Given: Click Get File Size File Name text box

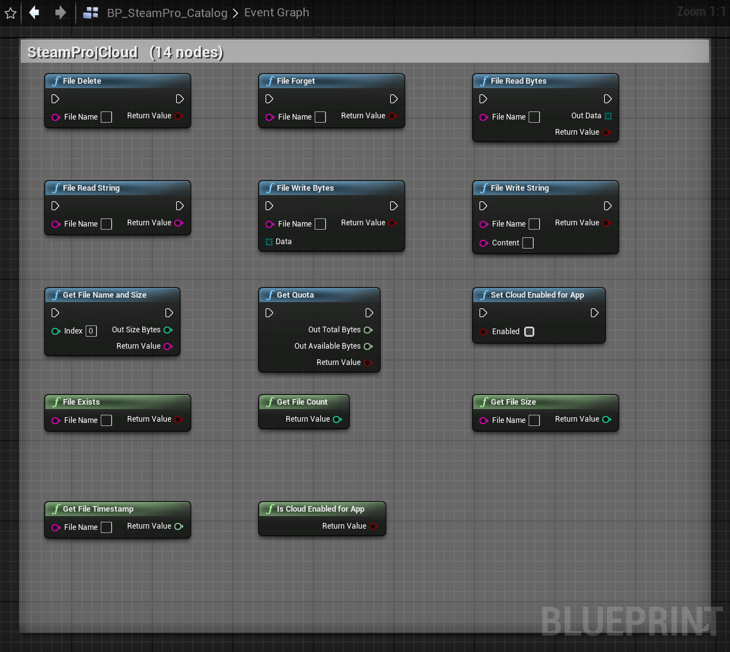Looking at the screenshot, I should pyautogui.click(x=534, y=420).
